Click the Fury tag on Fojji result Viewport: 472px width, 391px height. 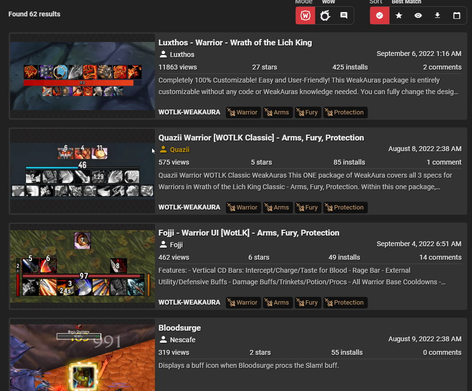tap(308, 303)
